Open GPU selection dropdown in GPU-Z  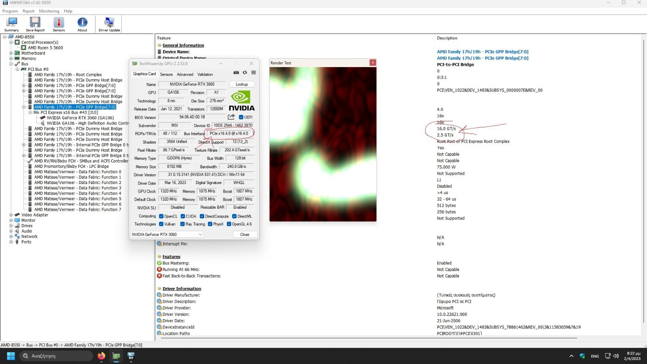click(167, 235)
